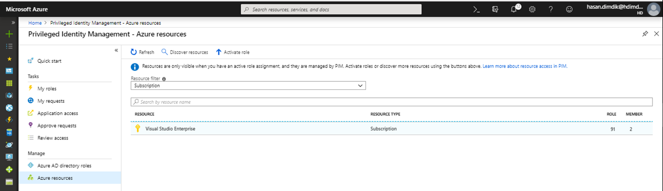
Task: Open the Dashboard icon in sidebar
Action: point(9,71)
